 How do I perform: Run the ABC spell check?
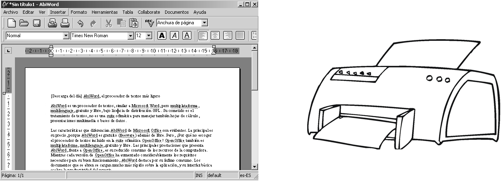149,23
